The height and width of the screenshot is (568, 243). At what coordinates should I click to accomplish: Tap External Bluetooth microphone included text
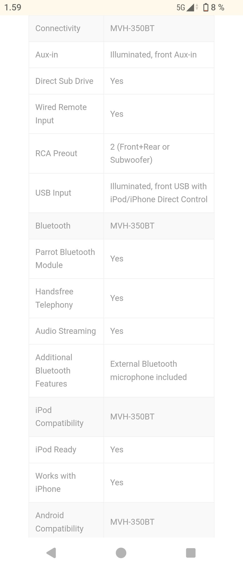pyautogui.click(x=148, y=370)
